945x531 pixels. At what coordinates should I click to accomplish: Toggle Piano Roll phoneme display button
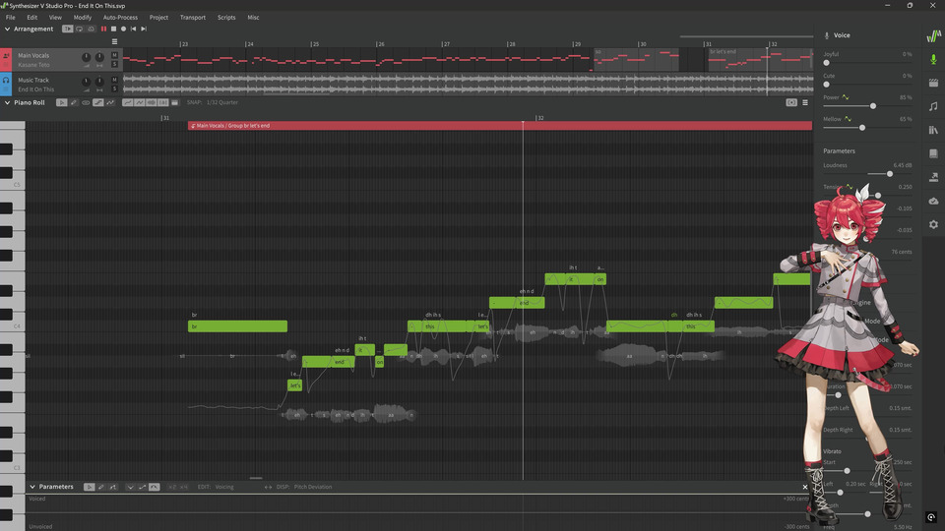(162, 102)
